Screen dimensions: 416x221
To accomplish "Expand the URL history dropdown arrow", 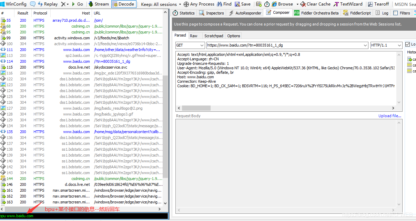I will (x=365, y=45).
